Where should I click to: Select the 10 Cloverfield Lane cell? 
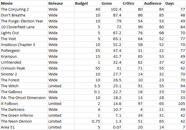(x=24, y=27)
